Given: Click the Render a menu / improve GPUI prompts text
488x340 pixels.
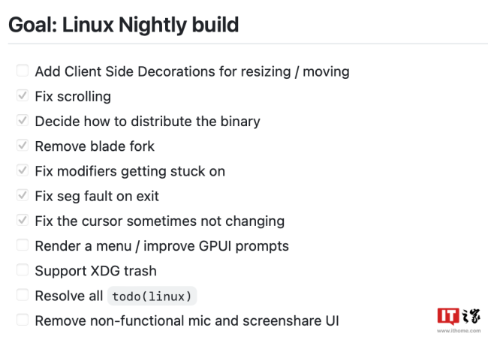Looking at the screenshot, I should coord(161,245).
